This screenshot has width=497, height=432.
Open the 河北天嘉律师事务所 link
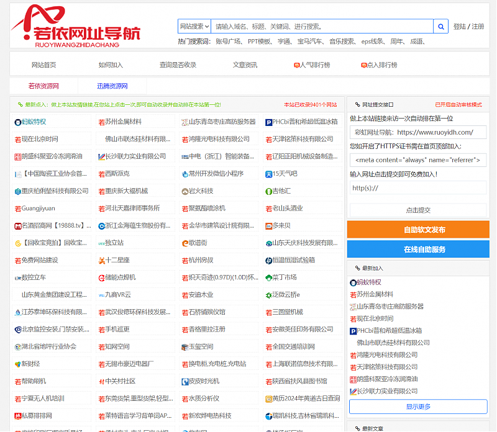132,208
